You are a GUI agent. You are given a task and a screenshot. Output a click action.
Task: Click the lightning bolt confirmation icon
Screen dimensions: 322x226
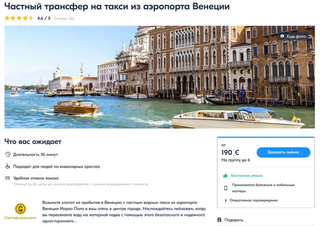(x=226, y=200)
